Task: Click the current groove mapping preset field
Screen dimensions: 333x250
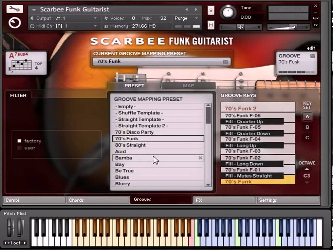Action: pyautogui.click(x=162, y=61)
